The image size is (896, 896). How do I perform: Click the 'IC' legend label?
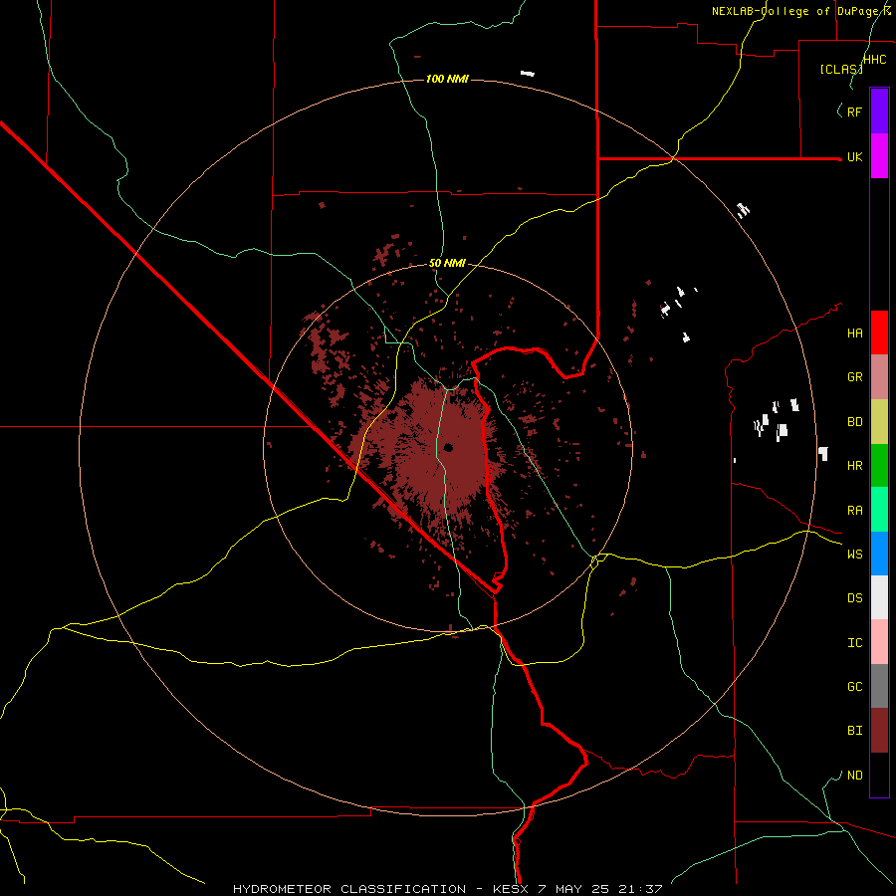point(854,643)
